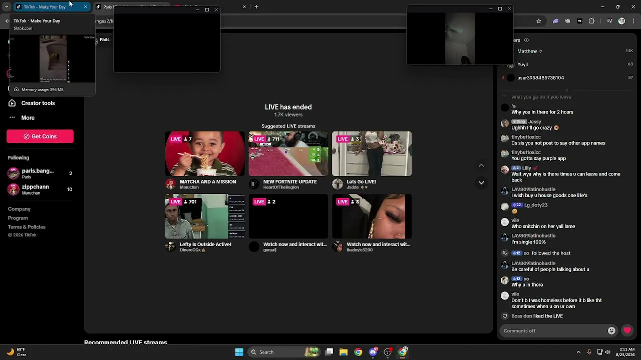Open Task View on taskbar
Viewport: 641px width, 360px height.
(x=329, y=352)
